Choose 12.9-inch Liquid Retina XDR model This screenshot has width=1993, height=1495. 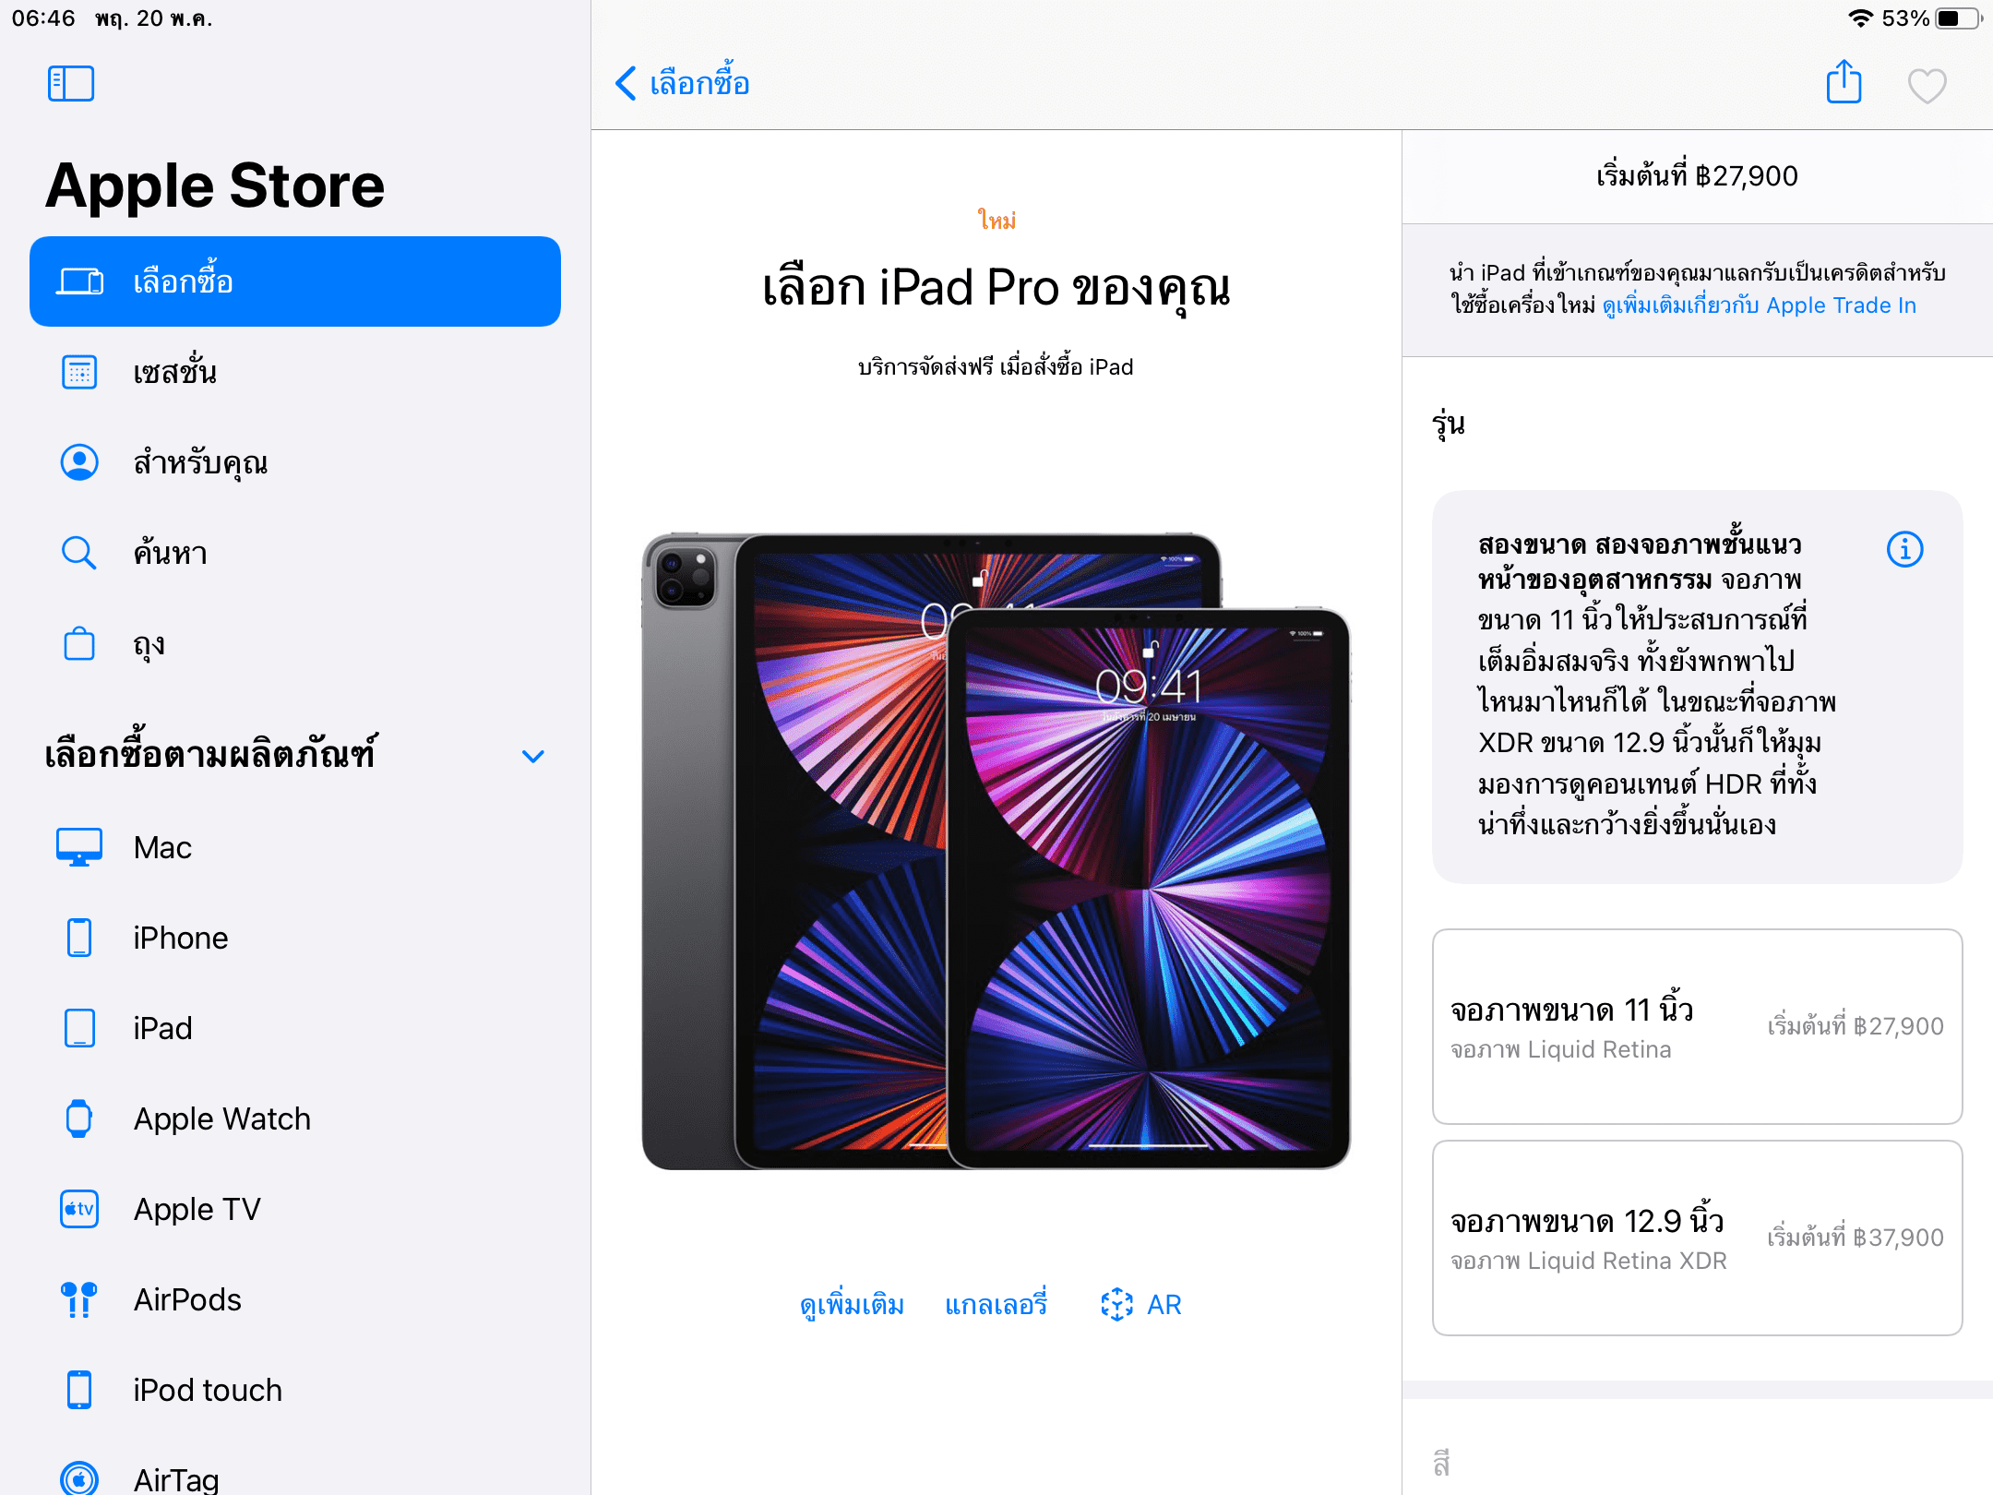[x=1697, y=1238]
